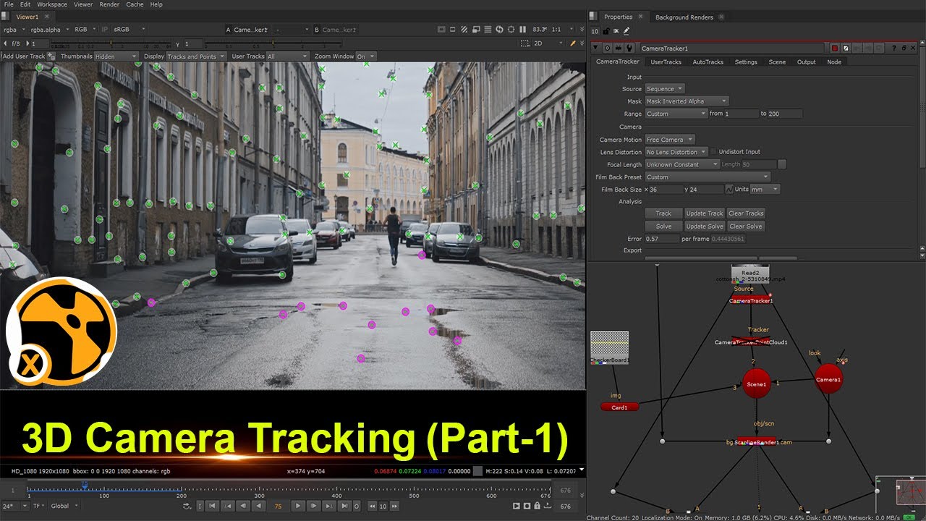Click the Update Solve button

705,226
